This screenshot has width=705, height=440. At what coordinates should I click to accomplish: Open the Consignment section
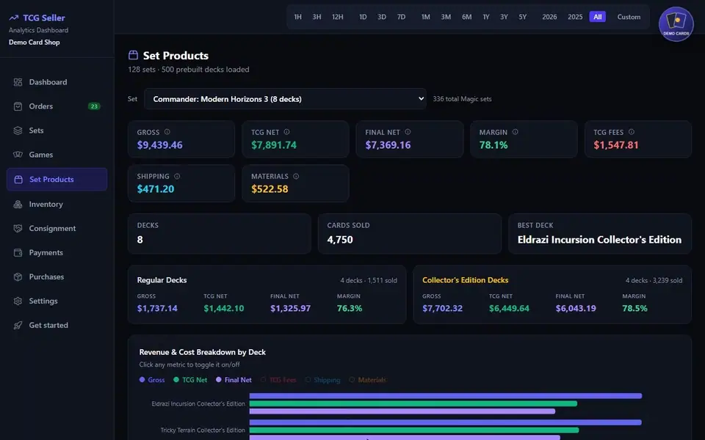click(x=57, y=229)
